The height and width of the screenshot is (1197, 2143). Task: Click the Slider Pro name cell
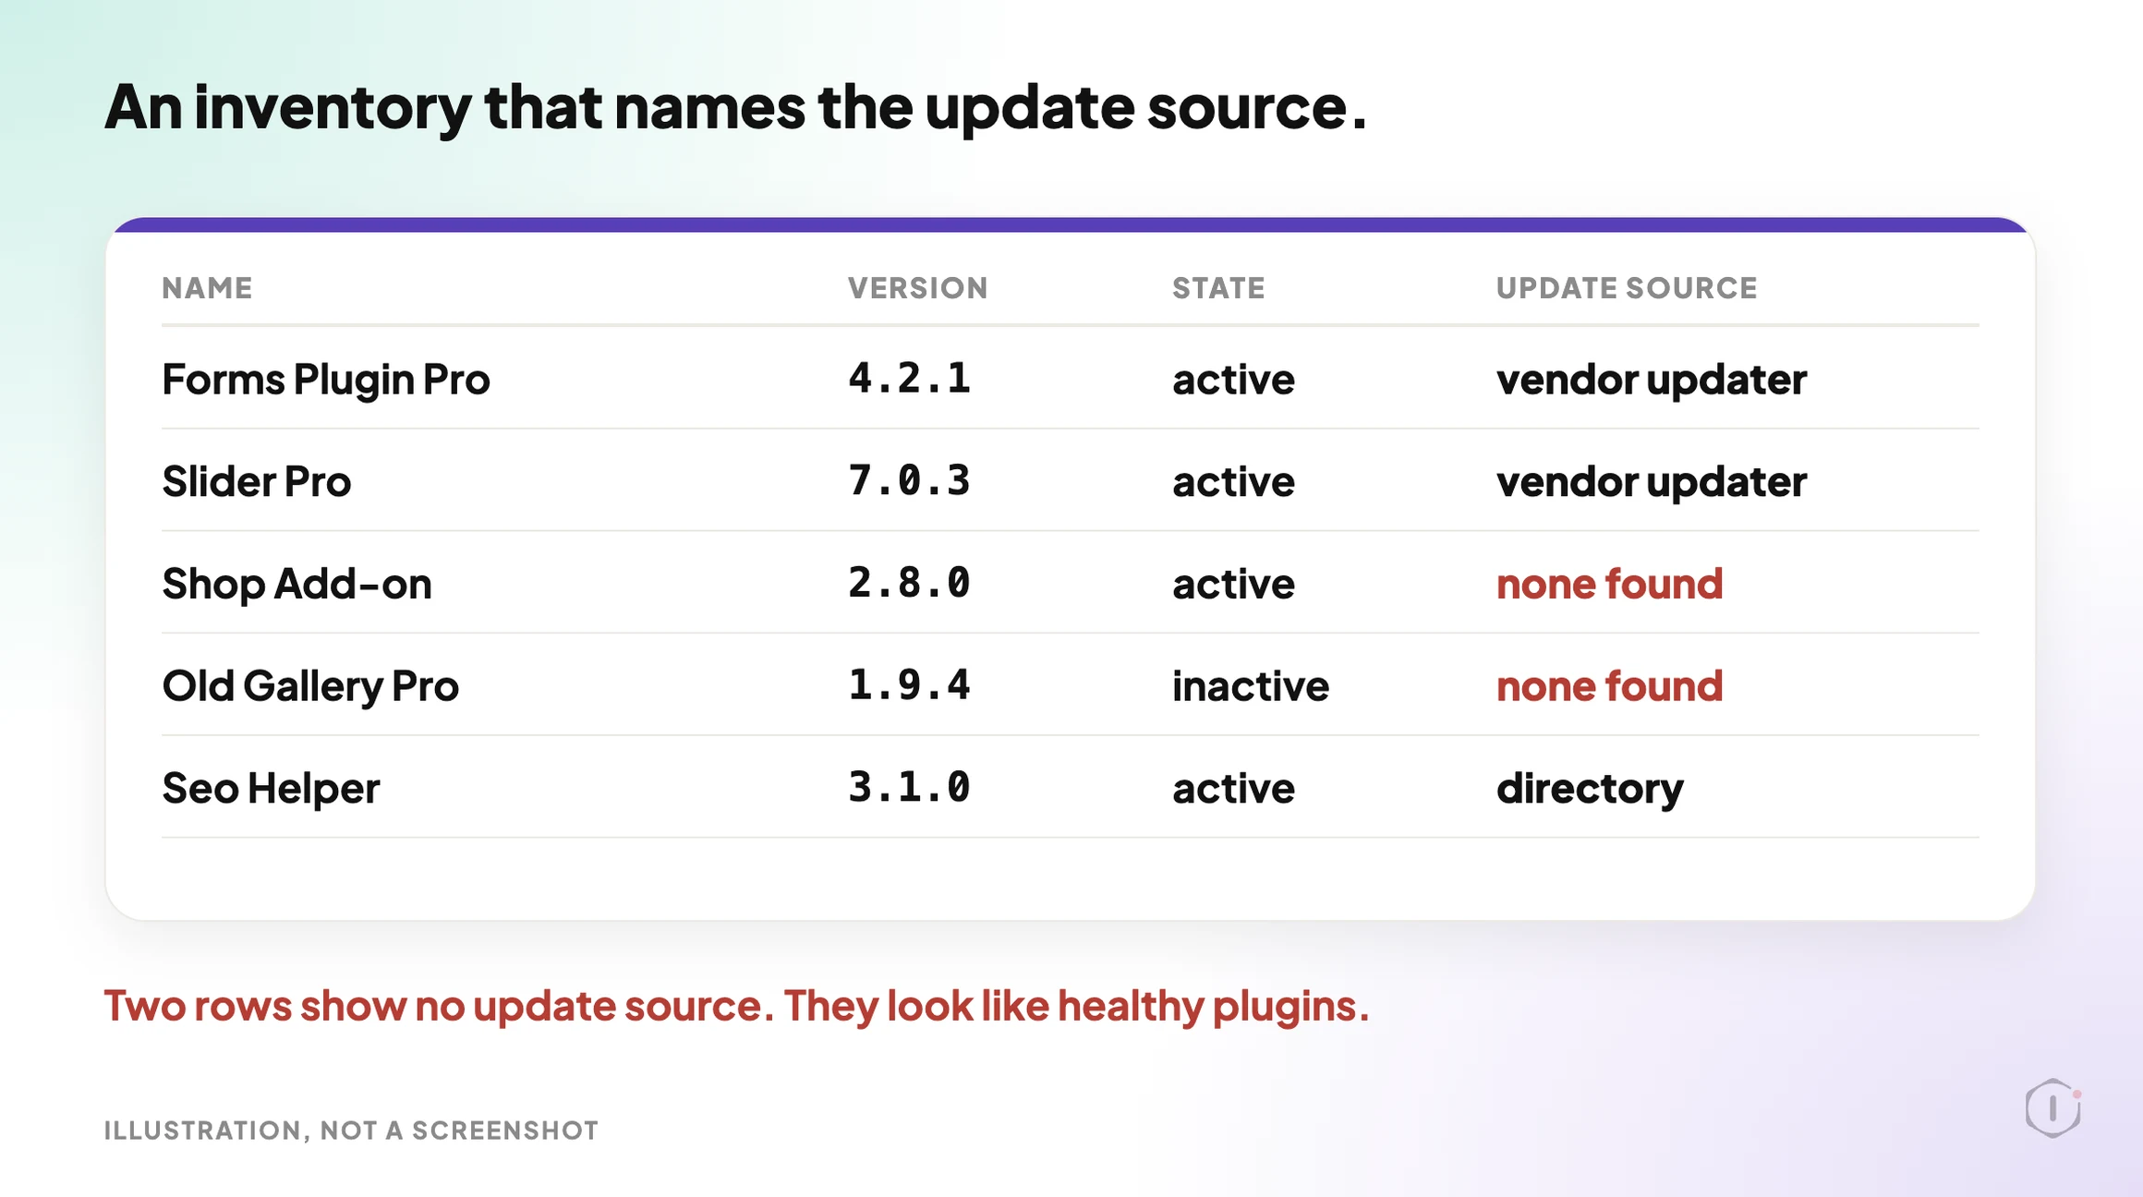[257, 481]
